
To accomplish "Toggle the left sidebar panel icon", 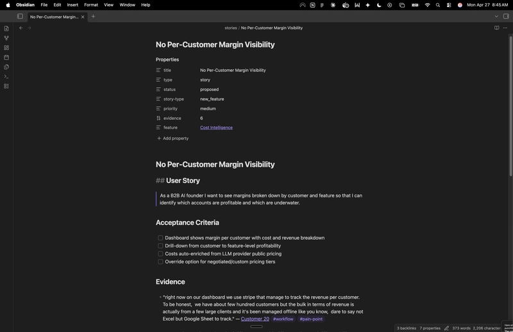I will pos(20,17).
